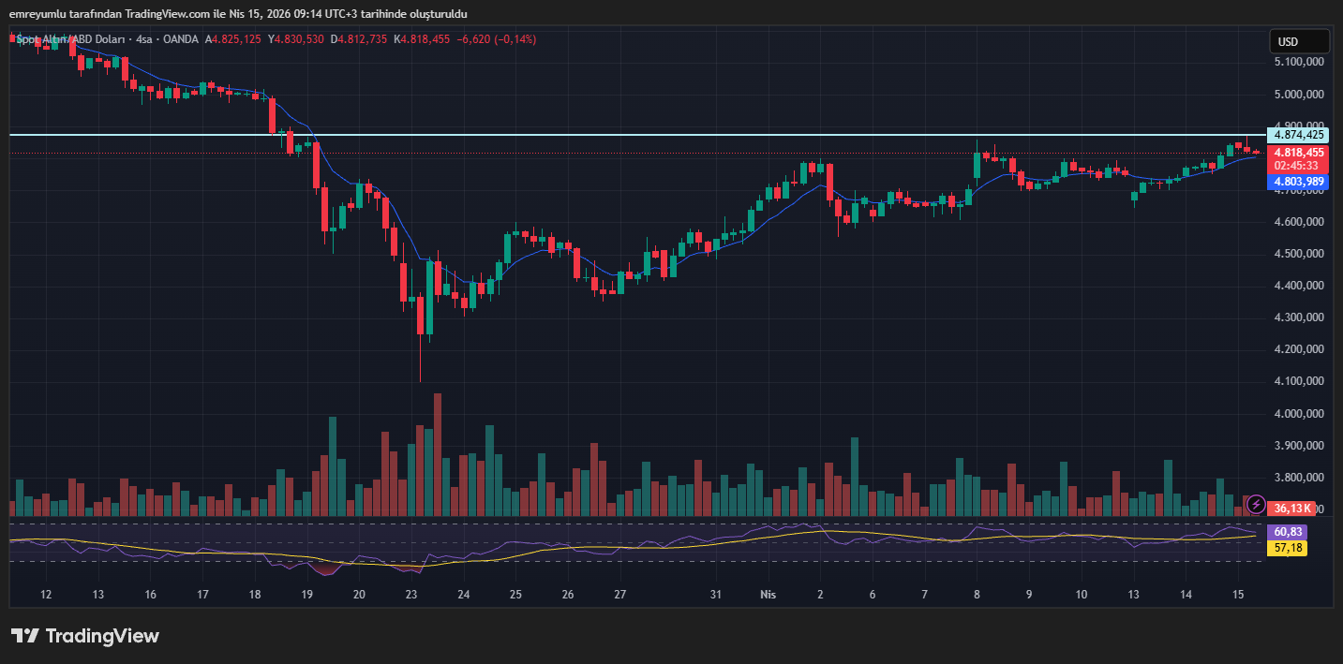Viewport: 1343px width, 664px height.
Task: Click the TradingView wordmark text
Action: coord(102,636)
